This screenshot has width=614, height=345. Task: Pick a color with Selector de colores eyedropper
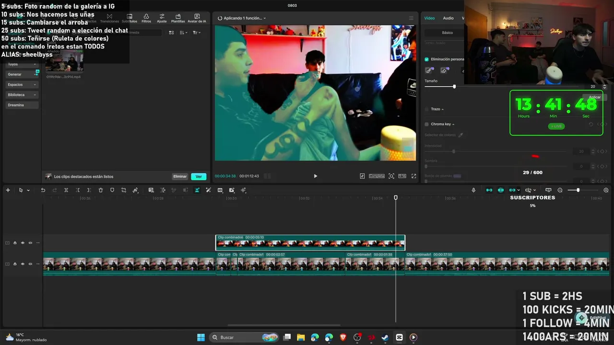pyautogui.click(x=460, y=135)
